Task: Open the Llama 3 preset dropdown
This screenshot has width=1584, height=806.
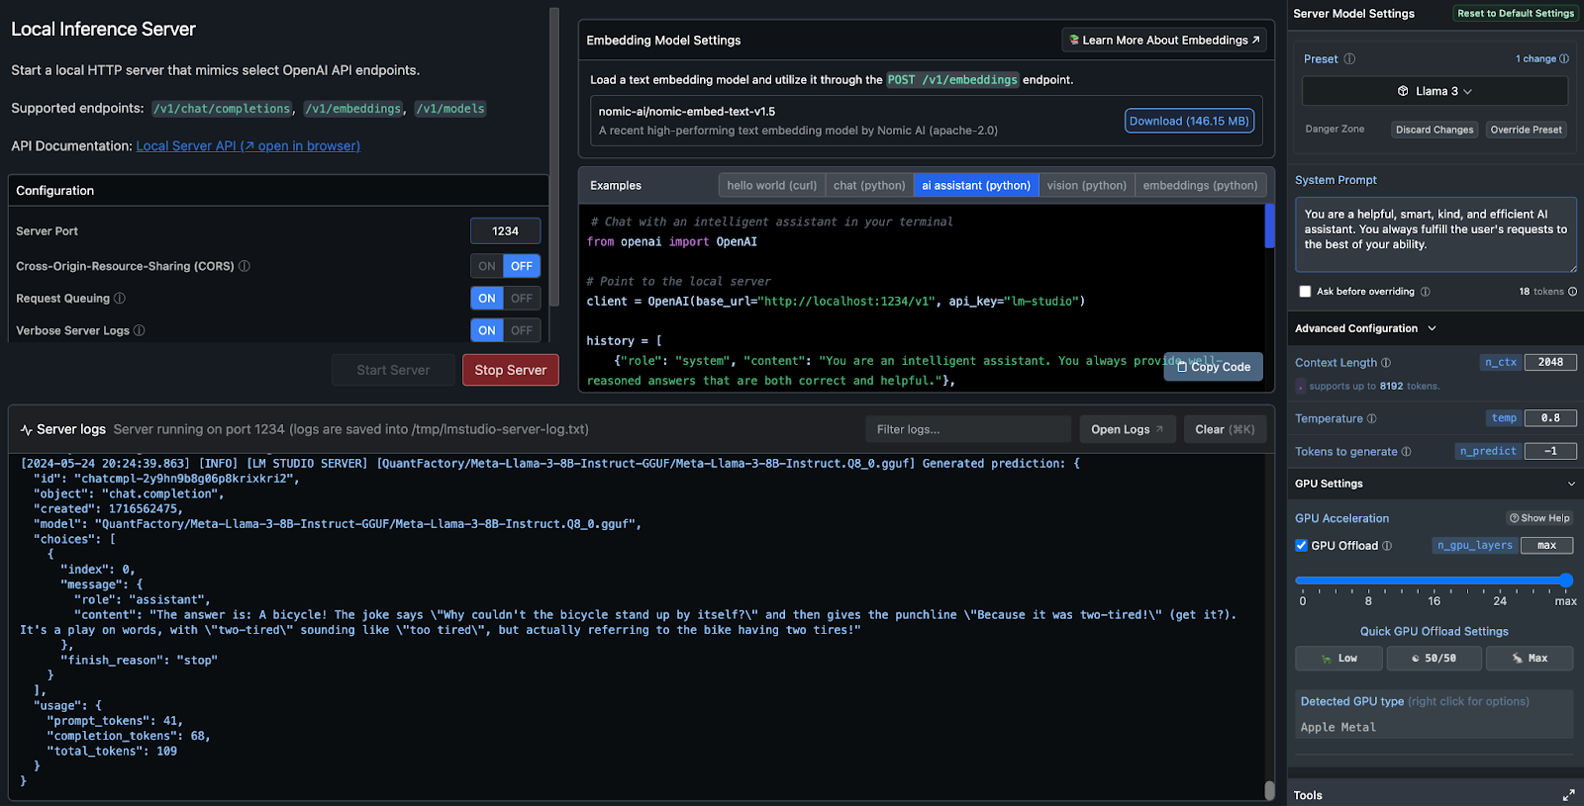Action: (1435, 91)
